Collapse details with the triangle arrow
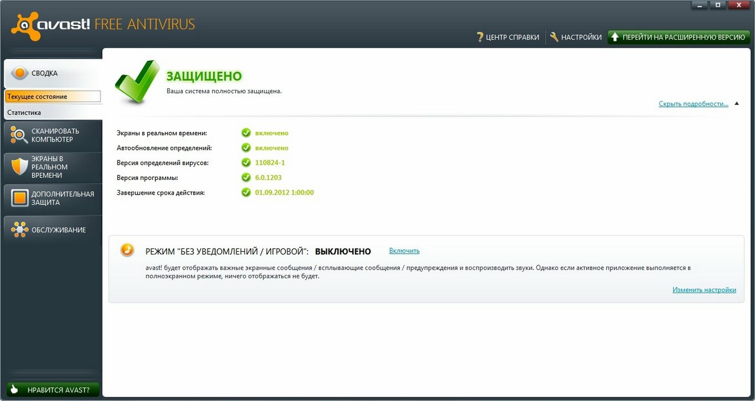The width and height of the screenshot is (755, 401). 736,104
